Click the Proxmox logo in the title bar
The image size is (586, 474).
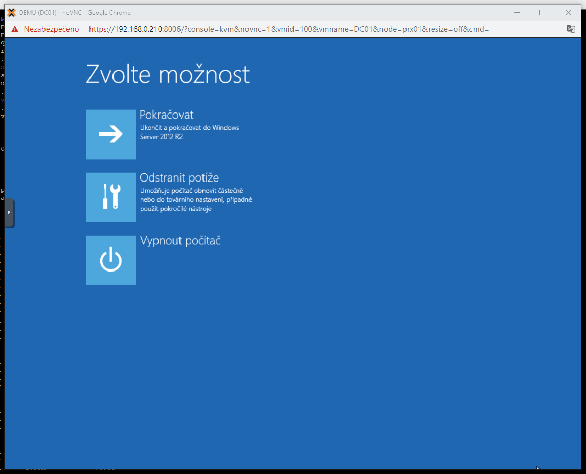(11, 13)
